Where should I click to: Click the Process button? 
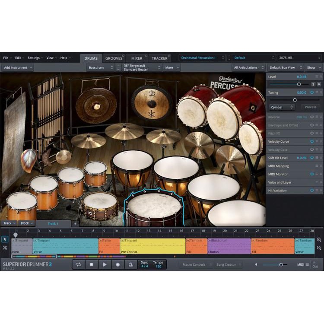coord(310,107)
